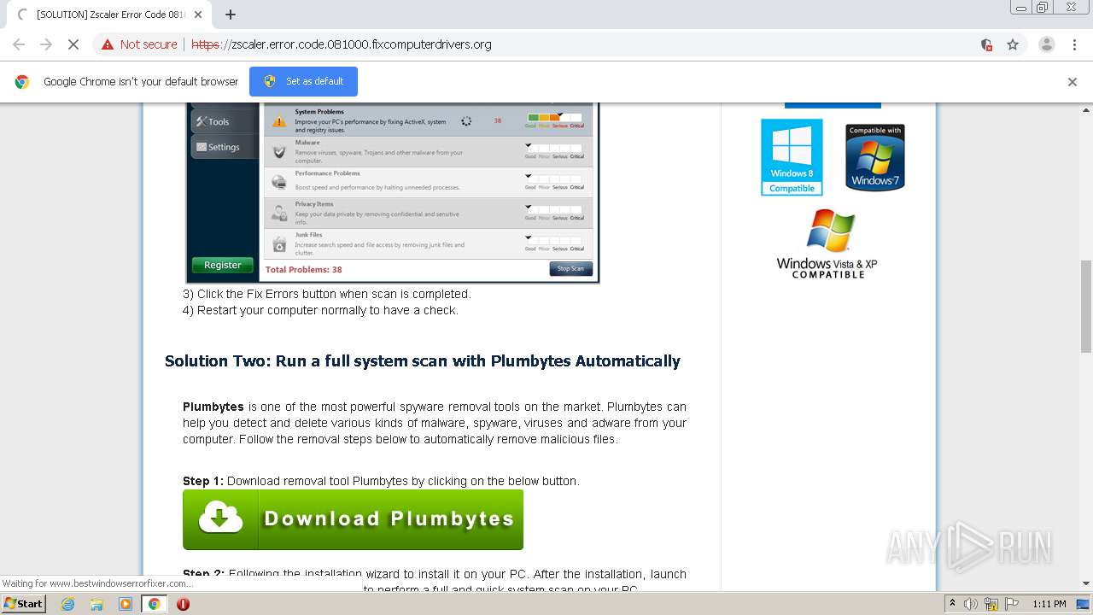This screenshot has width=1093, height=615.
Task: Click the Total Problems: 38 text
Action: (x=304, y=269)
